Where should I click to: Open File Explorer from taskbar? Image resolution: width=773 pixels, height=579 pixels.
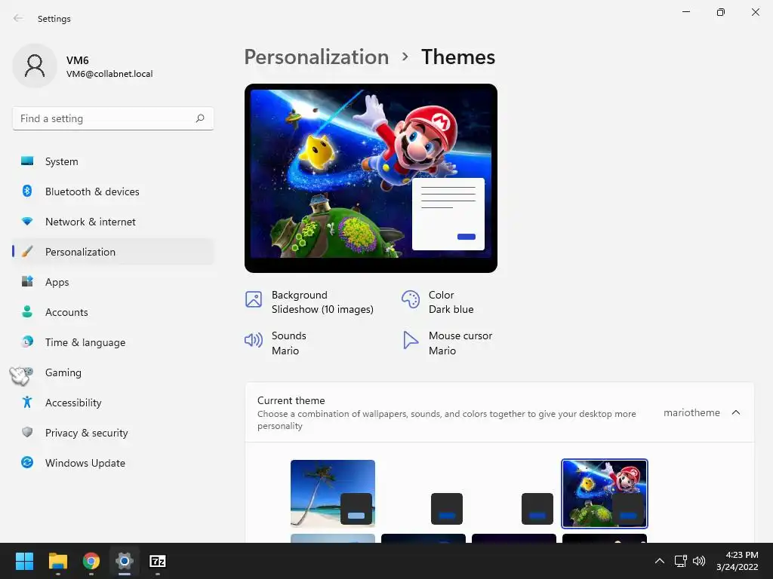tap(57, 561)
